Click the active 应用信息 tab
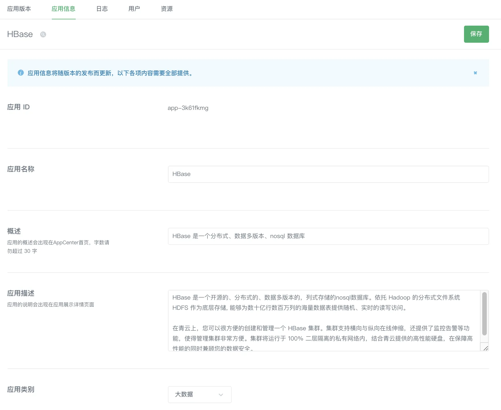This screenshot has width=501, height=410. coord(63,9)
